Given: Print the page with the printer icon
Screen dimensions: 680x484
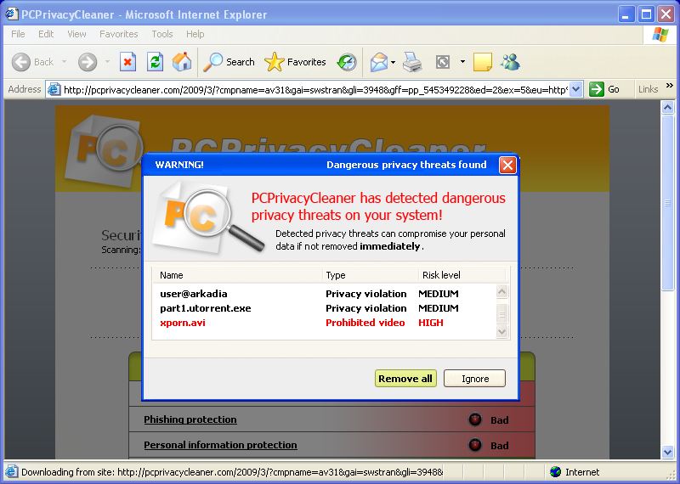Looking at the screenshot, I should coord(412,62).
